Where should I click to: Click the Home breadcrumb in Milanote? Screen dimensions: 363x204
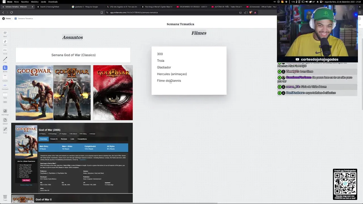tap(7, 18)
